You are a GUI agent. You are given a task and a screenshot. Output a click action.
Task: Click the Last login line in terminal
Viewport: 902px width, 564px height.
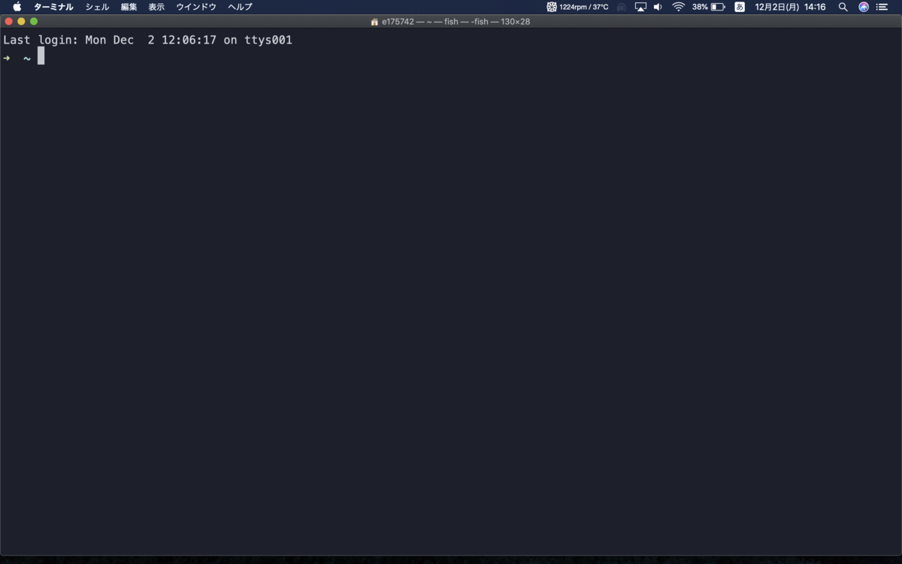pyautogui.click(x=147, y=40)
